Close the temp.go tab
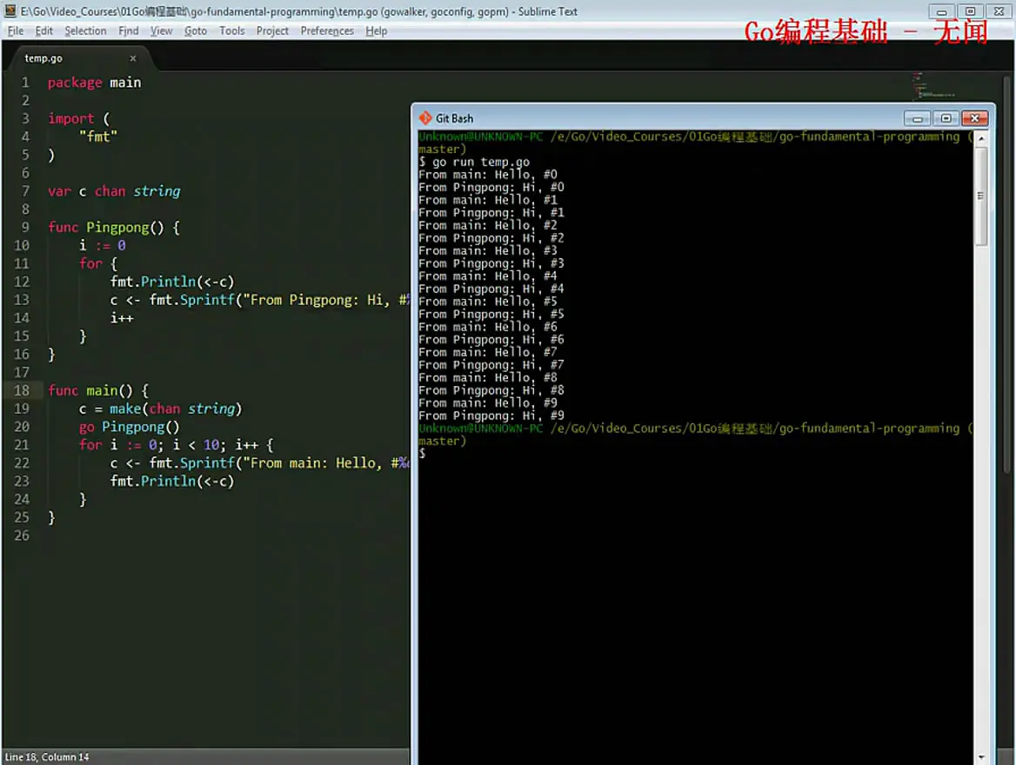 click(133, 58)
